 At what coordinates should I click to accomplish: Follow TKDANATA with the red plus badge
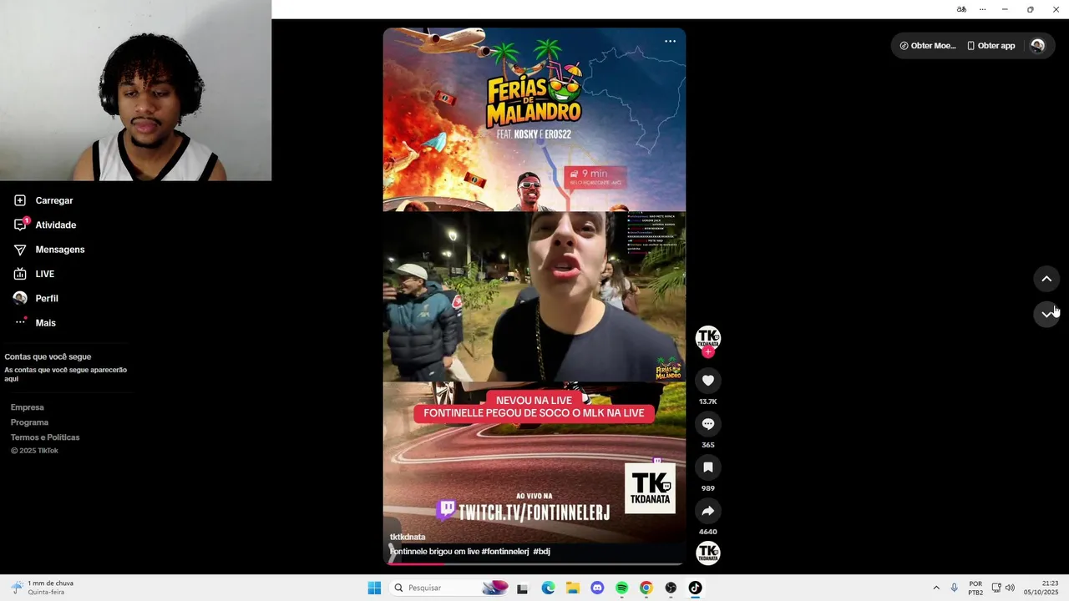click(x=708, y=352)
